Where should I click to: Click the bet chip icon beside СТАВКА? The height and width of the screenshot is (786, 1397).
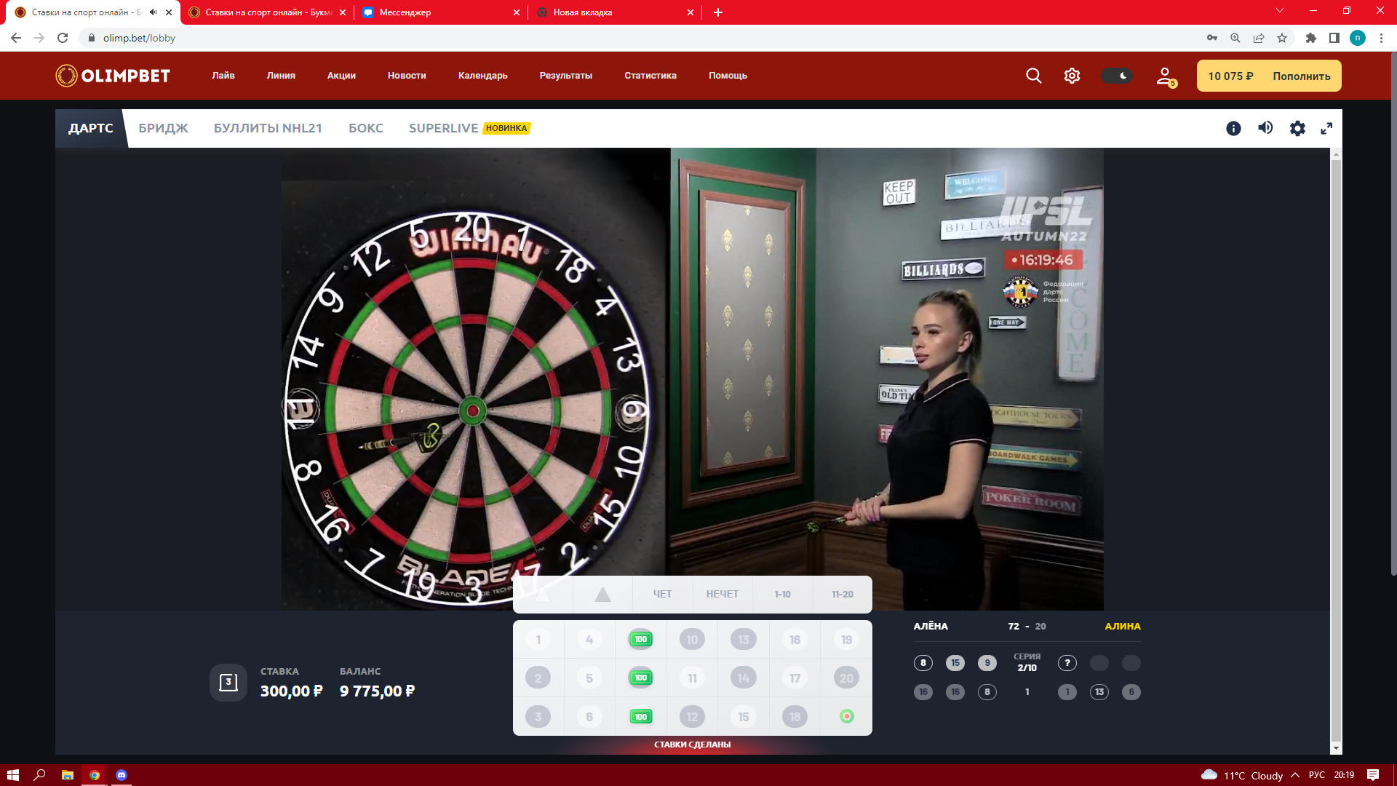point(228,683)
